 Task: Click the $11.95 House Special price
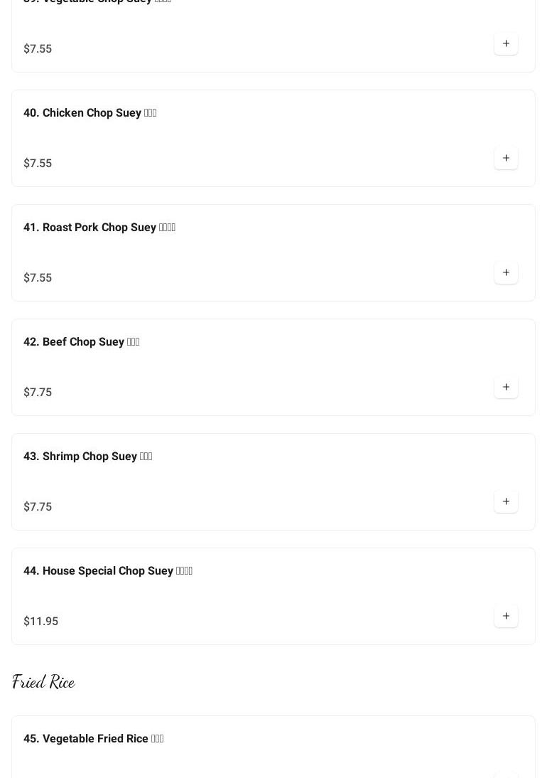click(40, 622)
